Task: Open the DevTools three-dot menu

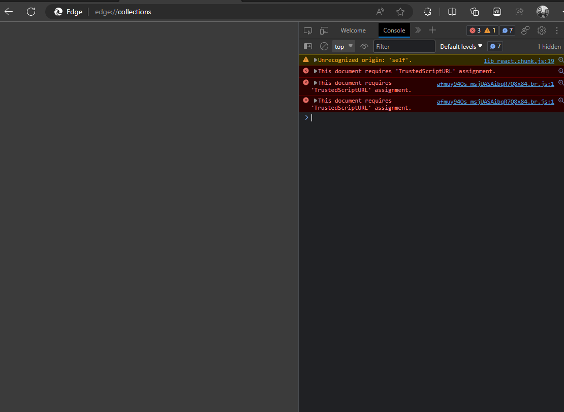Action: (x=557, y=30)
